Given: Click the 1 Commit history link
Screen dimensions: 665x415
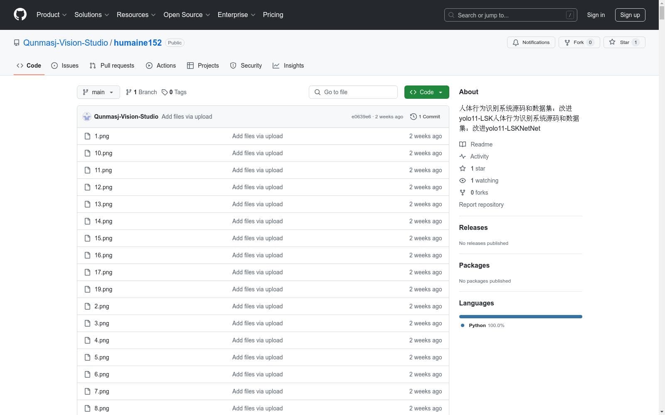Looking at the screenshot, I should click(425, 117).
